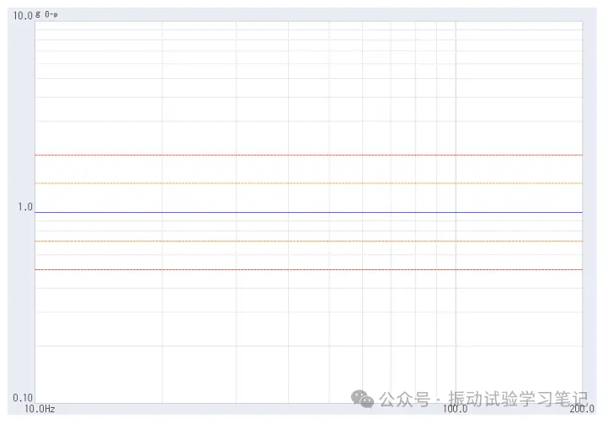The width and height of the screenshot is (608, 424).
Task: Click the 1.0 y-axis label
Action: (25, 207)
